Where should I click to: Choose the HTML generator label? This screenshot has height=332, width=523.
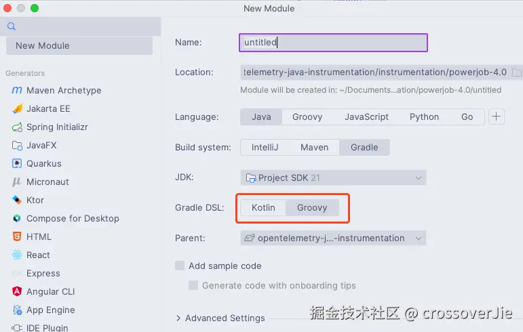pyautogui.click(x=39, y=236)
